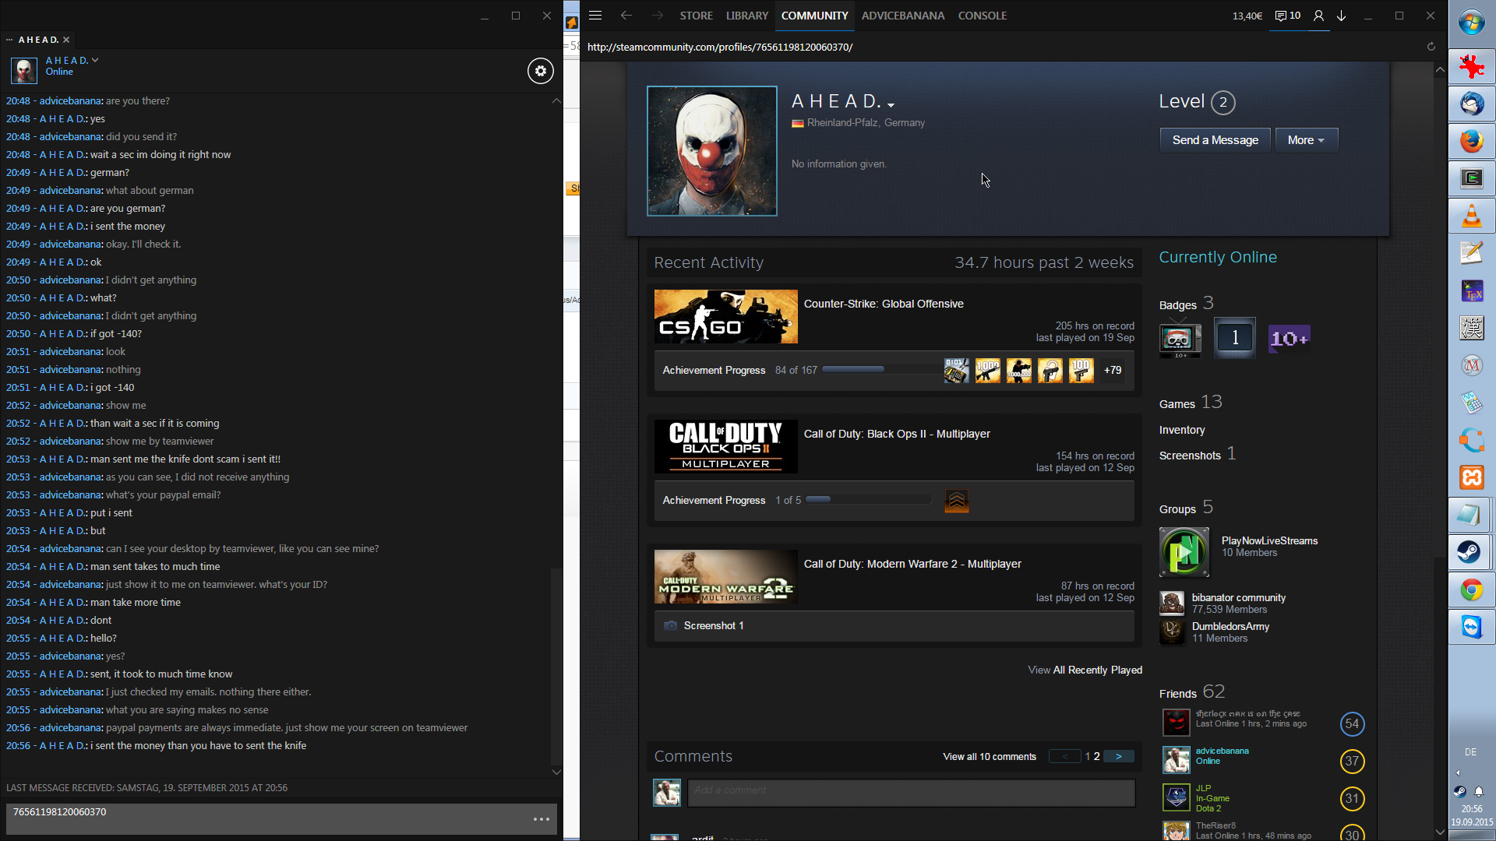
Task: Close the A H E A D. chat tab
Action: coord(66,40)
